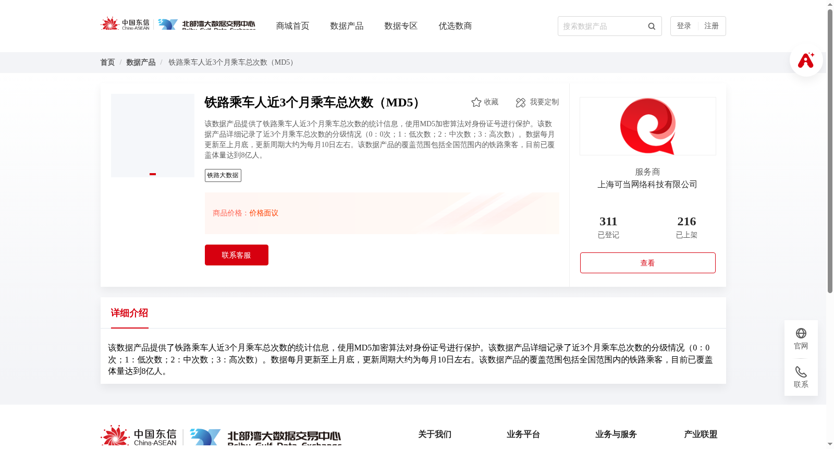The height and width of the screenshot is (449, 834).
Task: Click the 查看 provider button
Action: pos(647,263)
